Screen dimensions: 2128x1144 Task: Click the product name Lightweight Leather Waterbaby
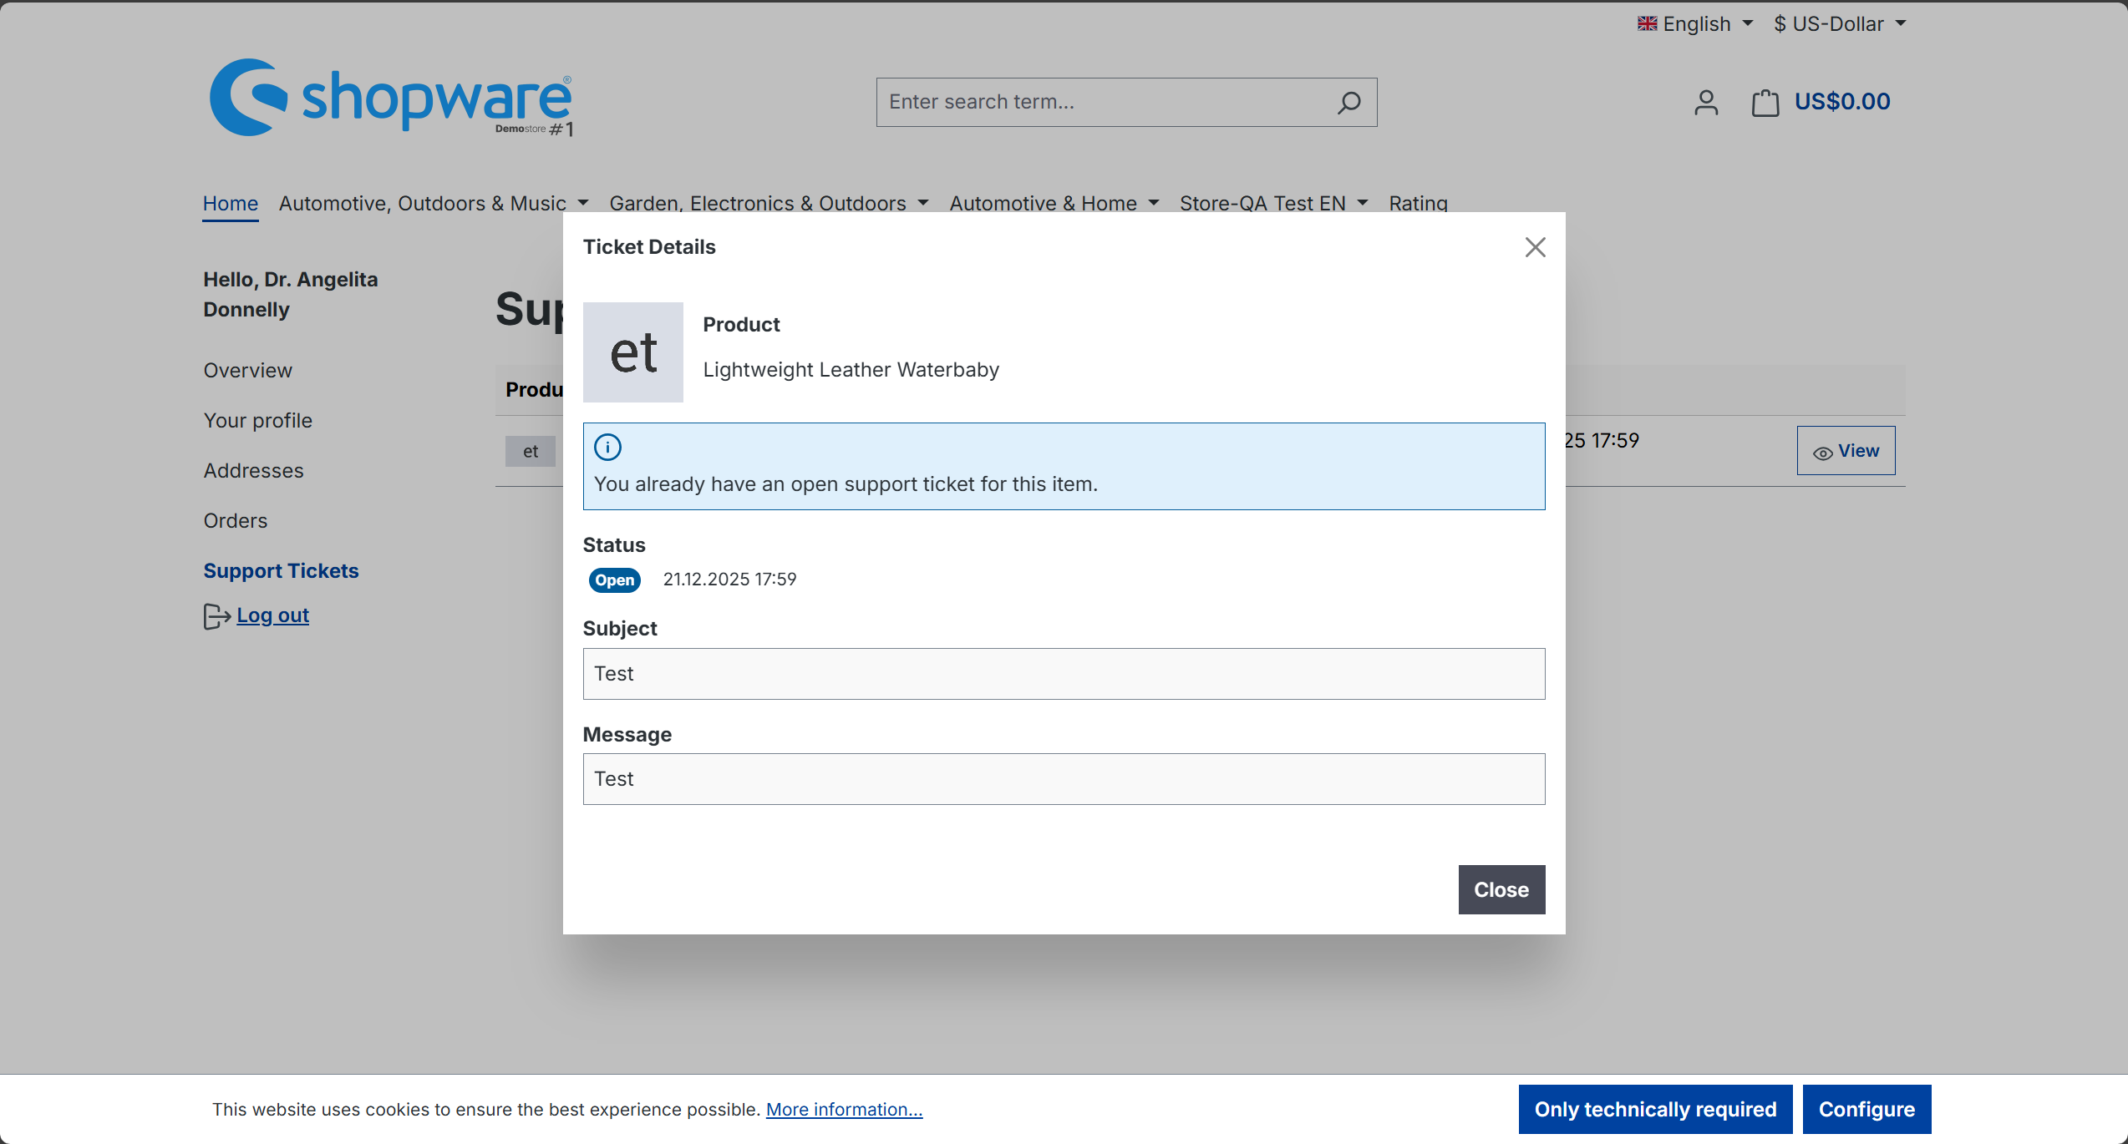click(851, 370)
